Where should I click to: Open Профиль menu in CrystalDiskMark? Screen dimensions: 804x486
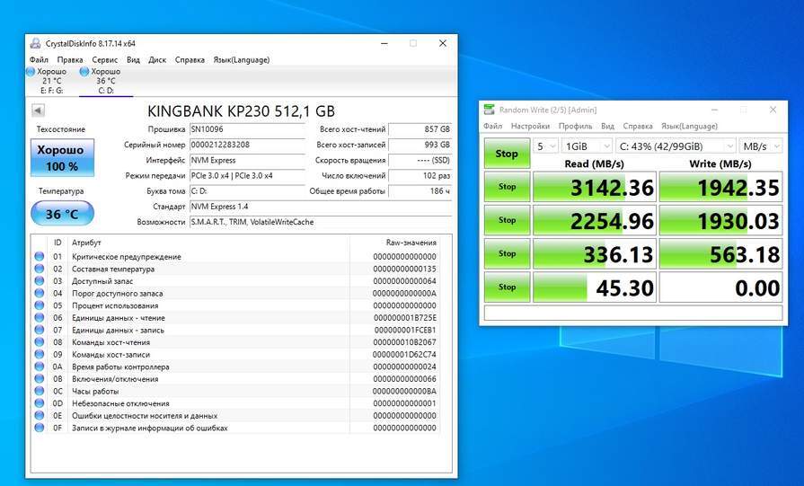click(575, 126)
